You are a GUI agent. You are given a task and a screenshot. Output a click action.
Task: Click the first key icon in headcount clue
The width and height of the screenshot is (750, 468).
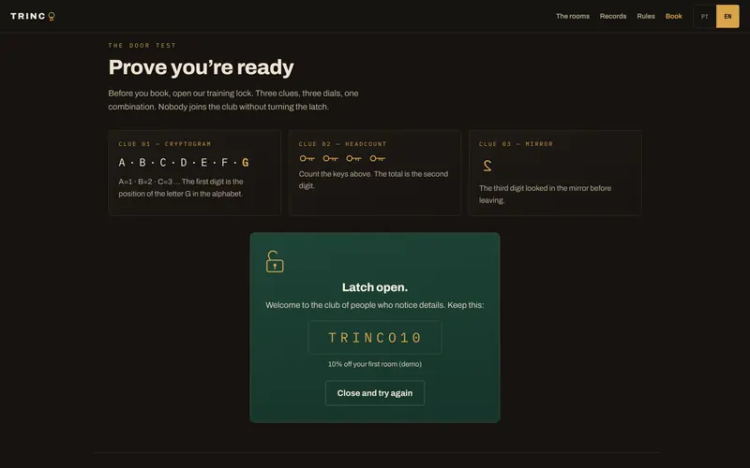[307, 158]
